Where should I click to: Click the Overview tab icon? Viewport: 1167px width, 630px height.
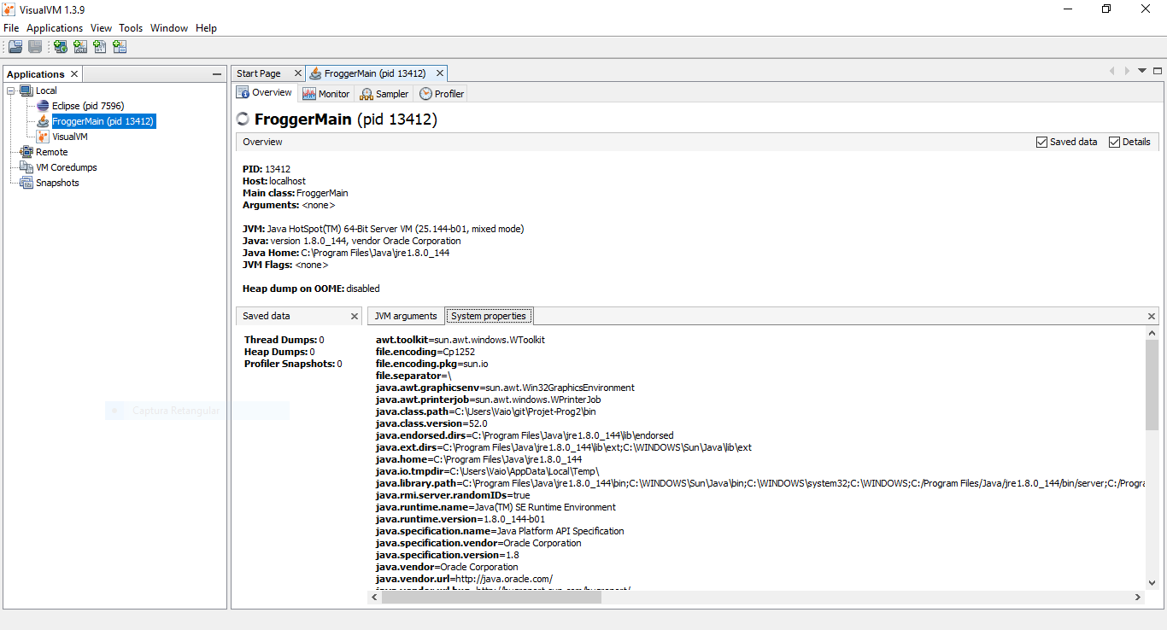click(x=243, y=93)
